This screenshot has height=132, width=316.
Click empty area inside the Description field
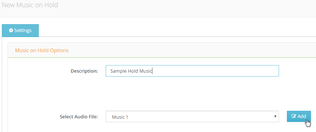tap(216, 71)
